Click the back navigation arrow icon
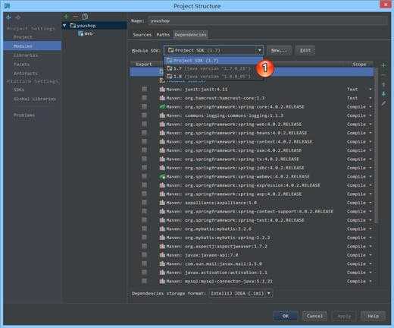 point(8,17)
